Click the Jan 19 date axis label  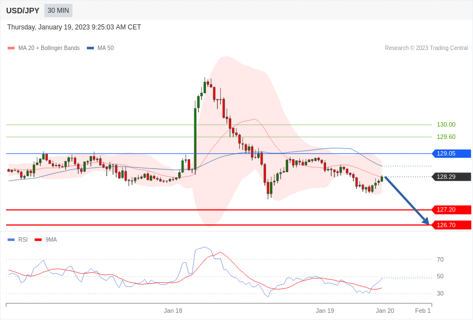[x=325, y=311]
